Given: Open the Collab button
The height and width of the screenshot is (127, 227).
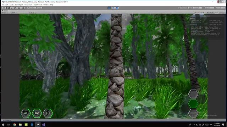Looking at the screenshot, I should click(182, 8).
